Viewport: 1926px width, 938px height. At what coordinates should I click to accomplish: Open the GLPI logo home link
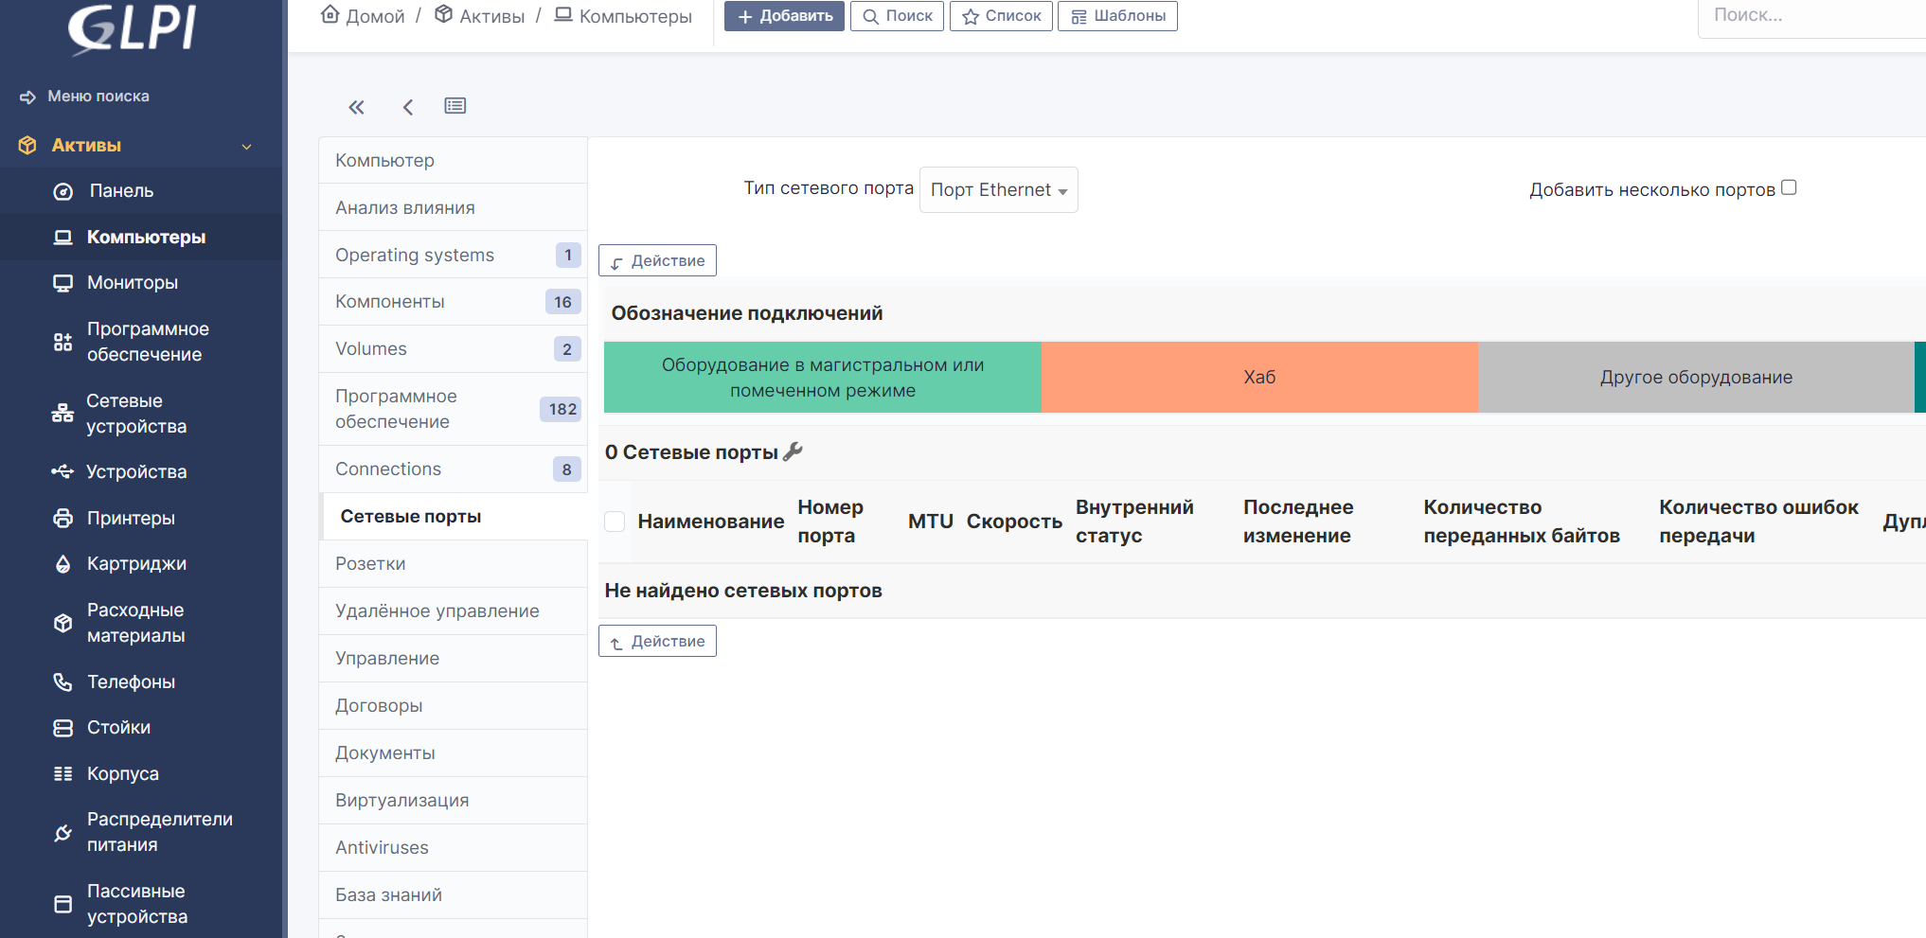(133, 28)
